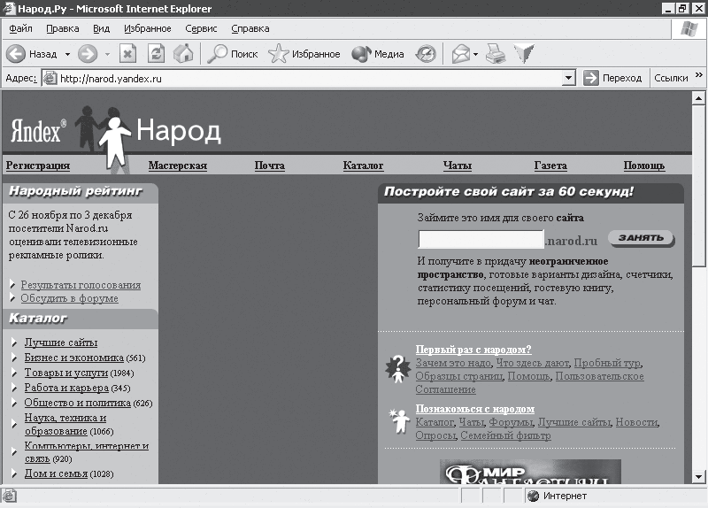Go to the Home page icon
Viewport: 708px width, 508px height.
(x=183, y=54)
